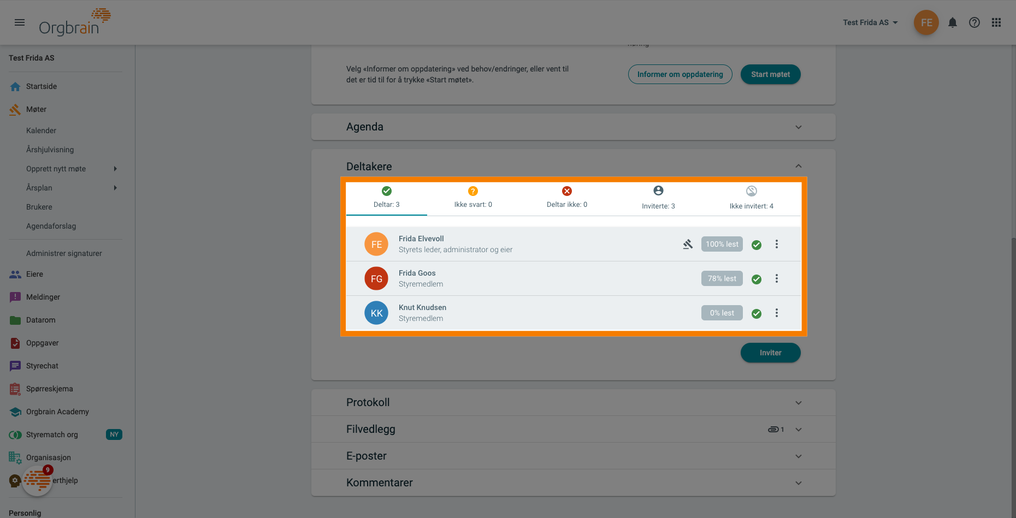Select the Ikke svart: 0 tab
The height and width of the screenshot is (518, 1016).
click(473, 198)
